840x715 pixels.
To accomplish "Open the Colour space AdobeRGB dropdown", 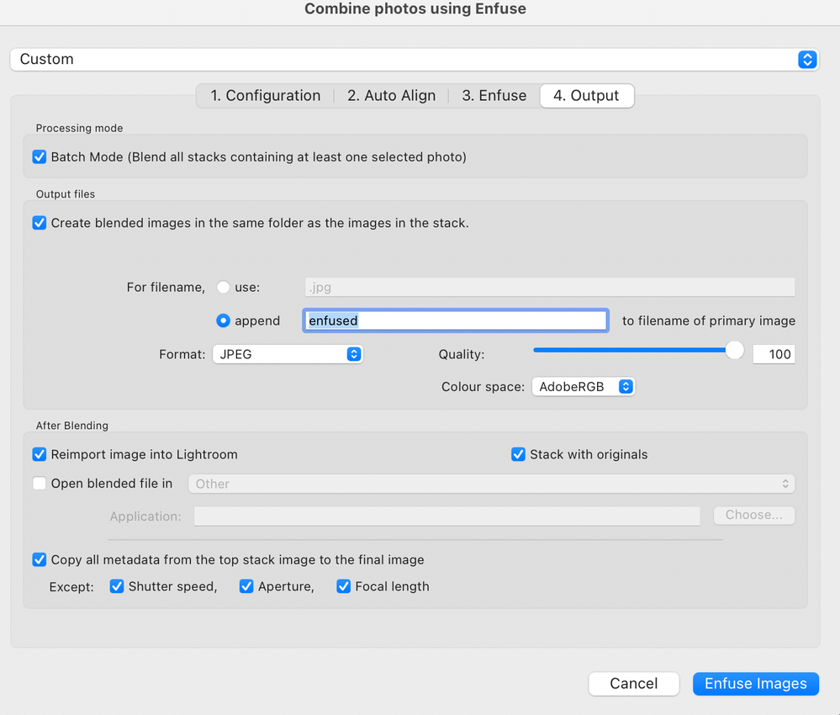I will coord(584,386).
